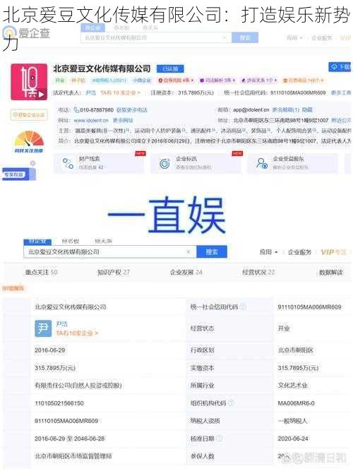Switch to the 查关系 tab above the 一直娱 search box

pos(103,241)
